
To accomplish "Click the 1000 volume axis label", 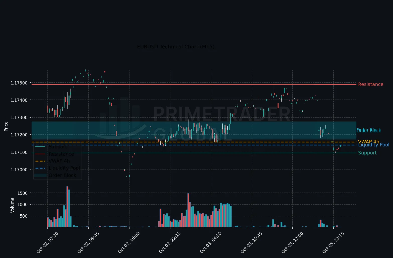I will click(23, 205).
